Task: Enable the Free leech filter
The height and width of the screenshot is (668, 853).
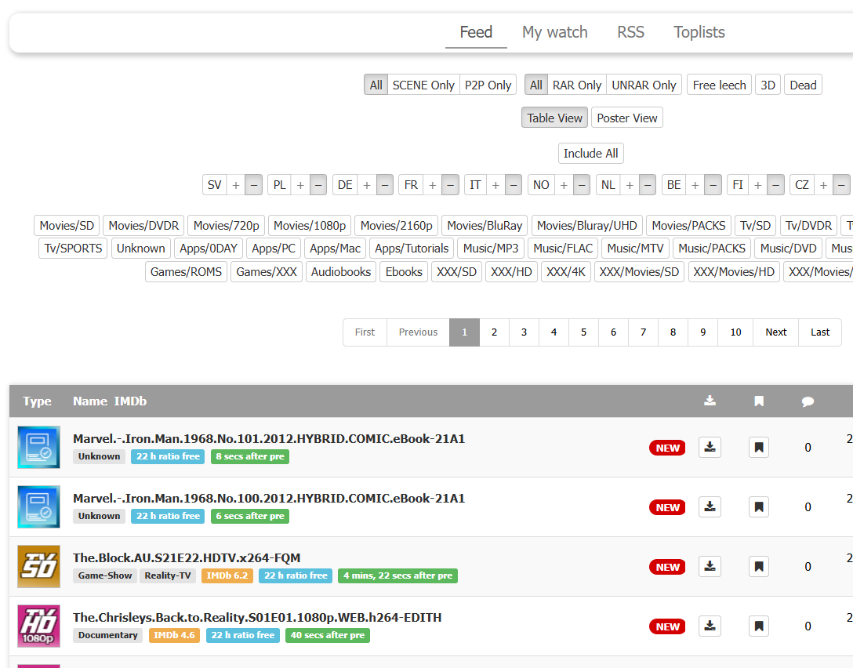Action: tap(719, 85)
